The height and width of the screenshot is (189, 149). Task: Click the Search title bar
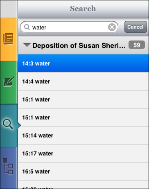coord(83,9)
